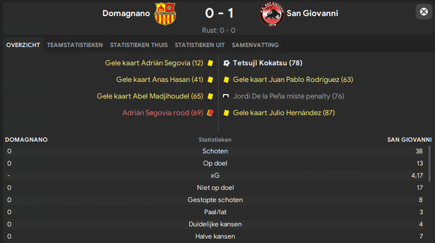Image resolution: width=435 pixels, height=243 pixels.
Task: Select the xG statistics row
Action: pos(215,175)
